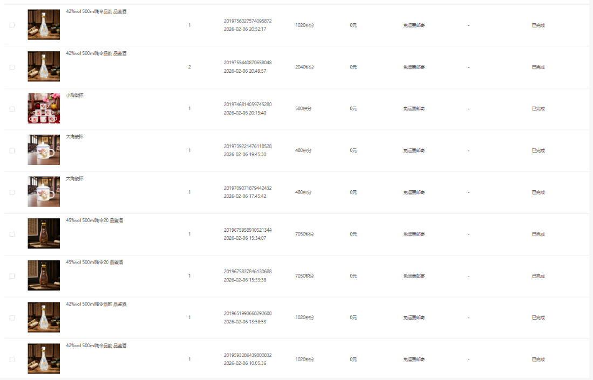Click thumbnail of 大陶瓷杯 ordered at 17:45:42
Image resolution: width=593 pixels, height=380 pixels.
point(44,192)
